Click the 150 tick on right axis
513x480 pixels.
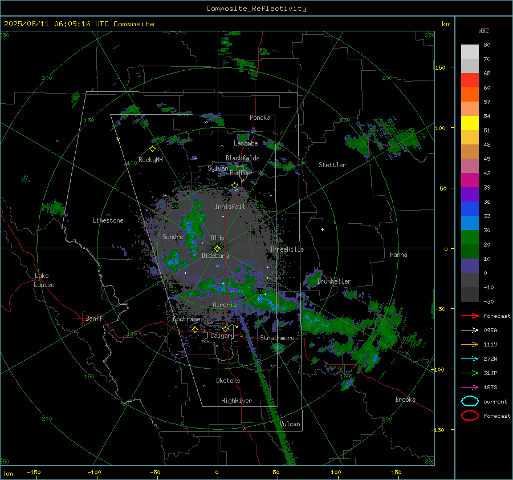[x=441, y=67]
